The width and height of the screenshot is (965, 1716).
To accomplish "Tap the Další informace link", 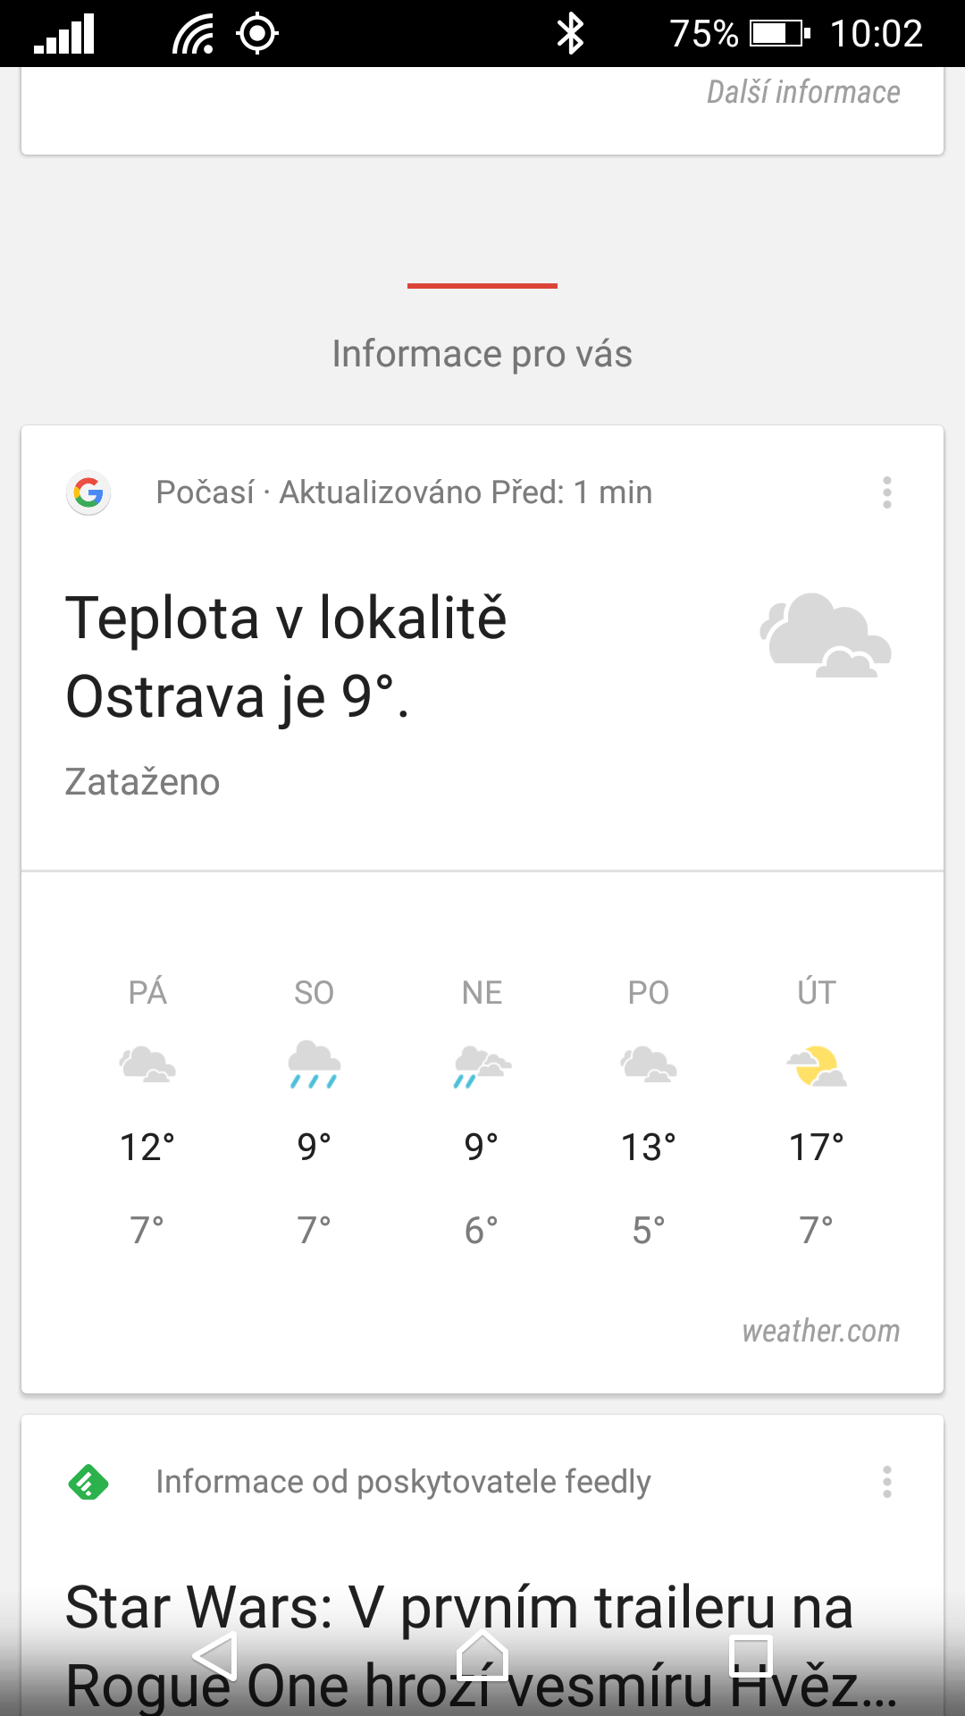I will [802, 92].
